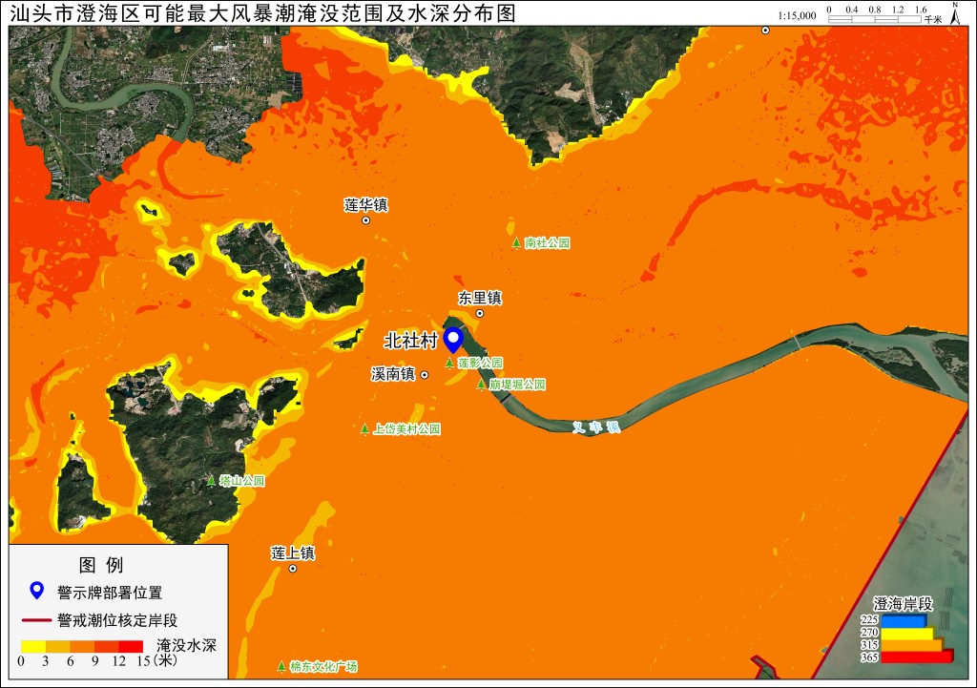Click the yellow 270 tide level bar

[x=907, y=633]
